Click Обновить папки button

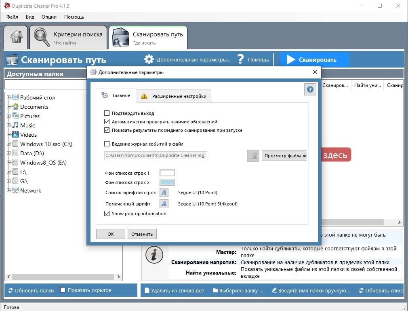(31, 290)
